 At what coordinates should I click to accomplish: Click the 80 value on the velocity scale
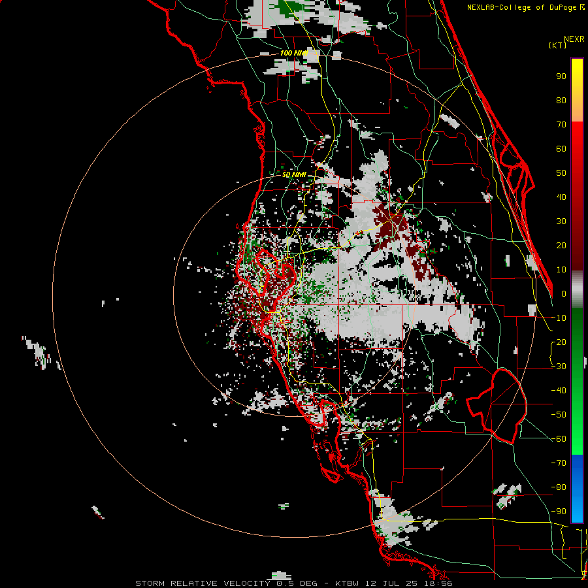(561, 100)
